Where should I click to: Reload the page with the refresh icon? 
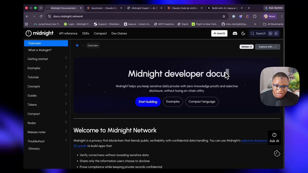(x=41, y=16)
